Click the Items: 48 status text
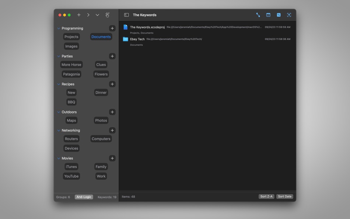The height and width of the screenshot is (219, 350). [128, 197]
